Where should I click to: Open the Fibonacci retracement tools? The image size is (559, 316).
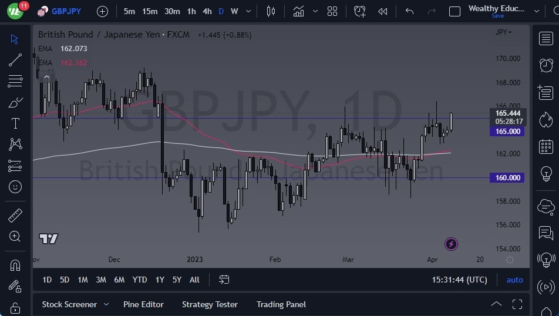pos(15,81)
